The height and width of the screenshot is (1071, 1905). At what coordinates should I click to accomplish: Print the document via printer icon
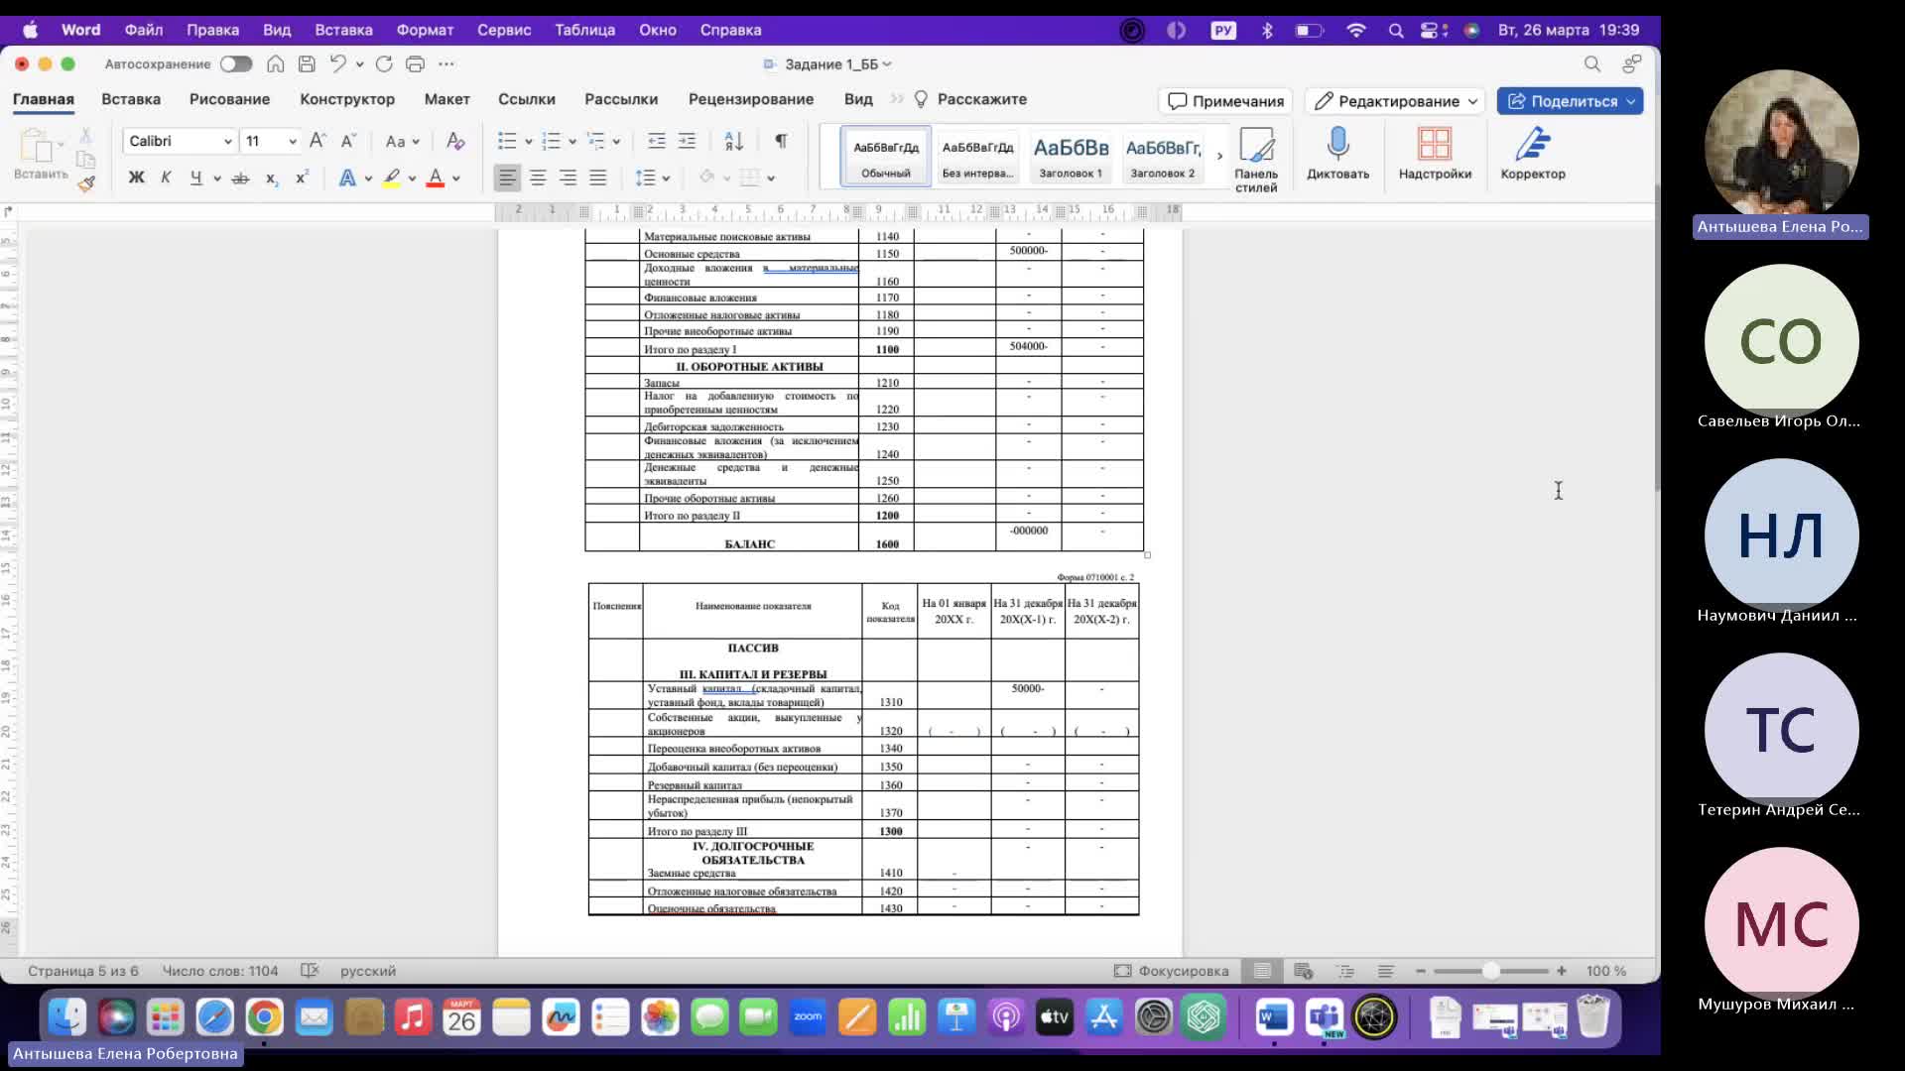coord(415,63)
